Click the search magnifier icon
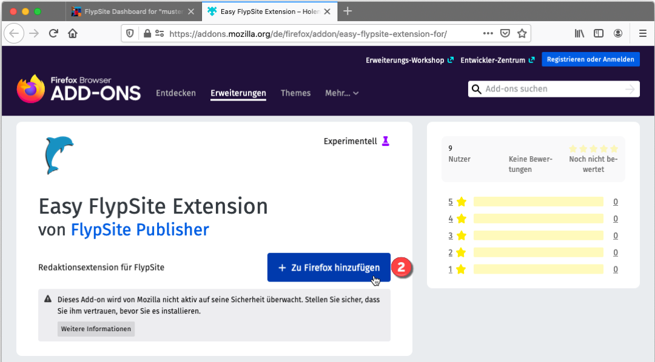 pyautogui.click(x=477, y=89)
